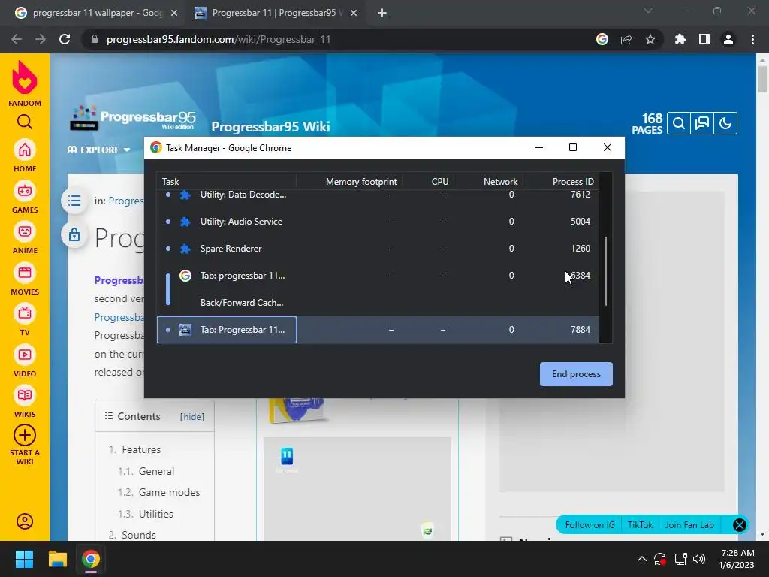Close the Progressbar 11 wiki tab

point(354,13)
